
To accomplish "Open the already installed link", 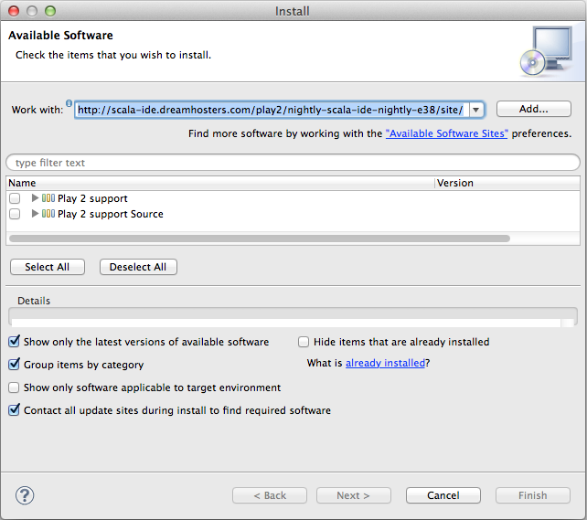I will (x=385, y=363).
